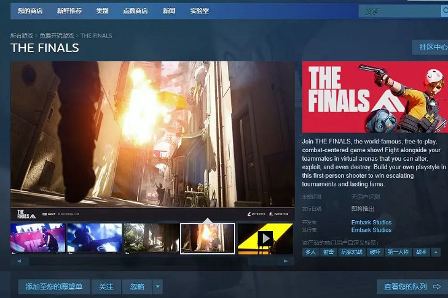Click the thumbnail strip right arrow

[285, 261]
